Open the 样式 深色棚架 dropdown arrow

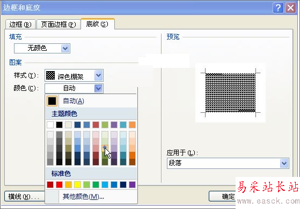point(99,75)
